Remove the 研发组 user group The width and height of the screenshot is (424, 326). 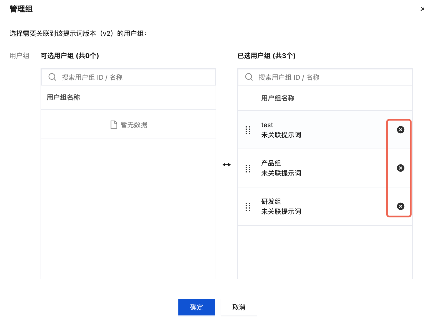[x=400, y=206]
